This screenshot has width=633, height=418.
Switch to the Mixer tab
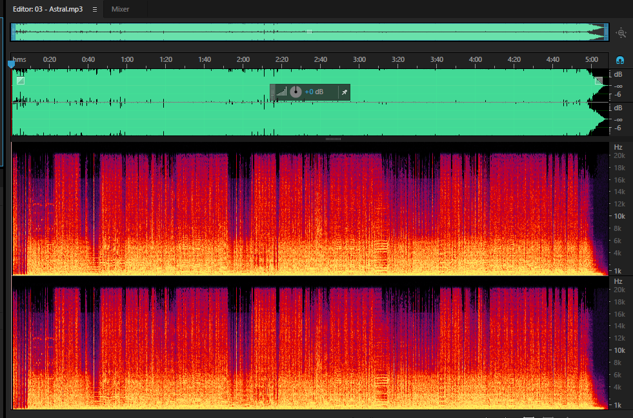tap(120, 9)
